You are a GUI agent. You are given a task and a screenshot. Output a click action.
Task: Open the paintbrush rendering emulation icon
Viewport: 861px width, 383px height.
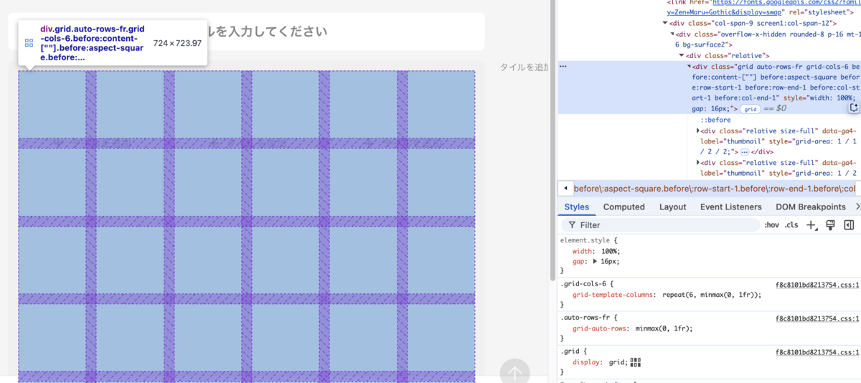coord(831,225)
